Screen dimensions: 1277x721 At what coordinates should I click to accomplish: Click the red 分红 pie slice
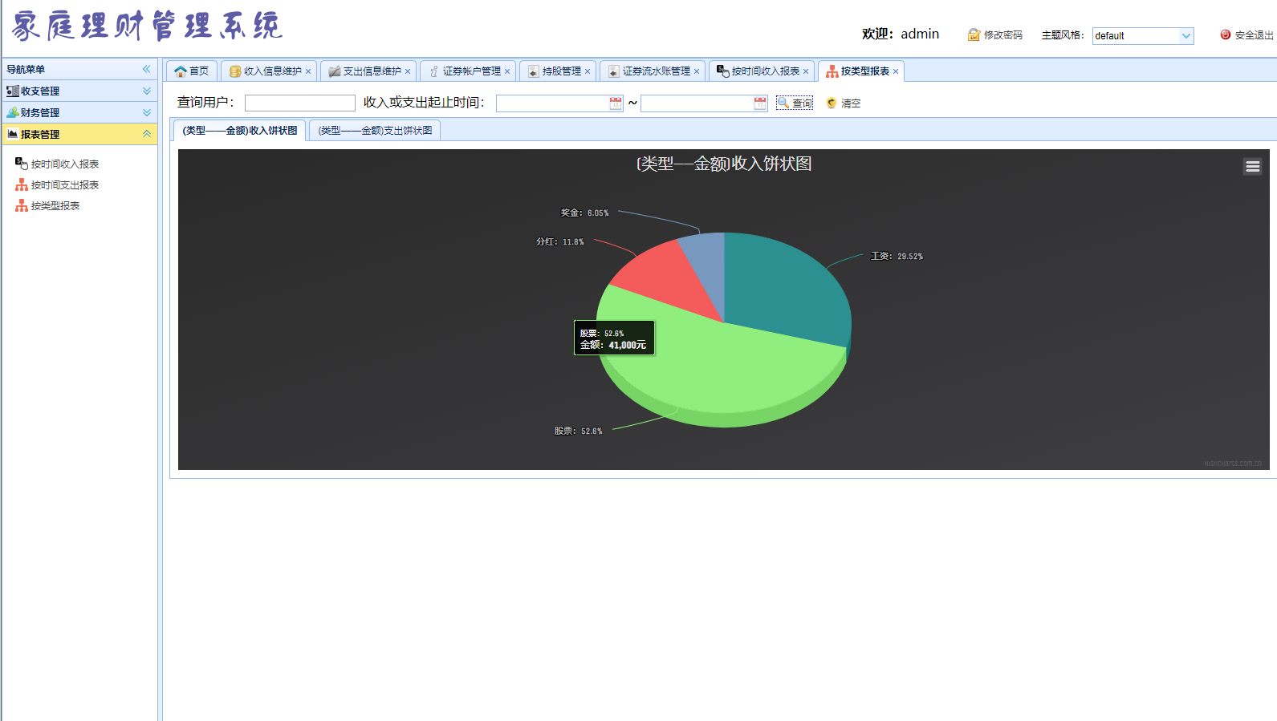(x=666, y=277)
